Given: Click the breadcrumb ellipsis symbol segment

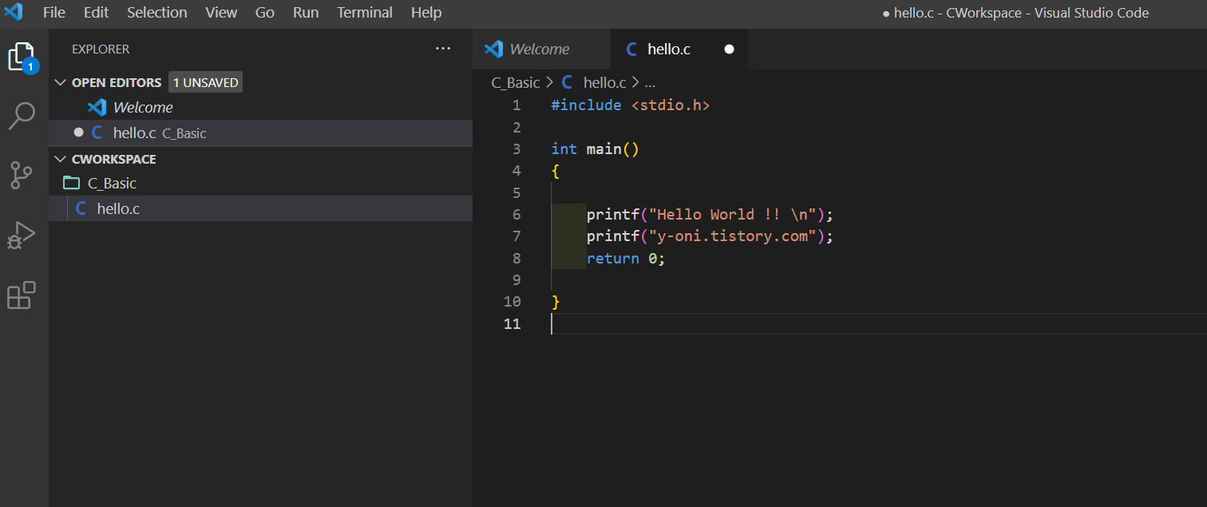Looking at the screenshot, I should [649, 82].
